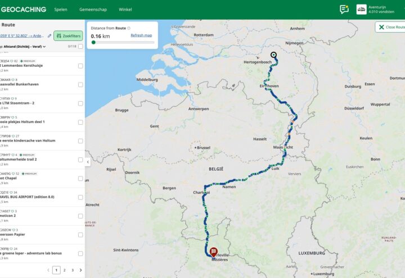Open the Aventurijn profile avatar
The width and height of the screenshot is (405, 278).
pos(361,10)
